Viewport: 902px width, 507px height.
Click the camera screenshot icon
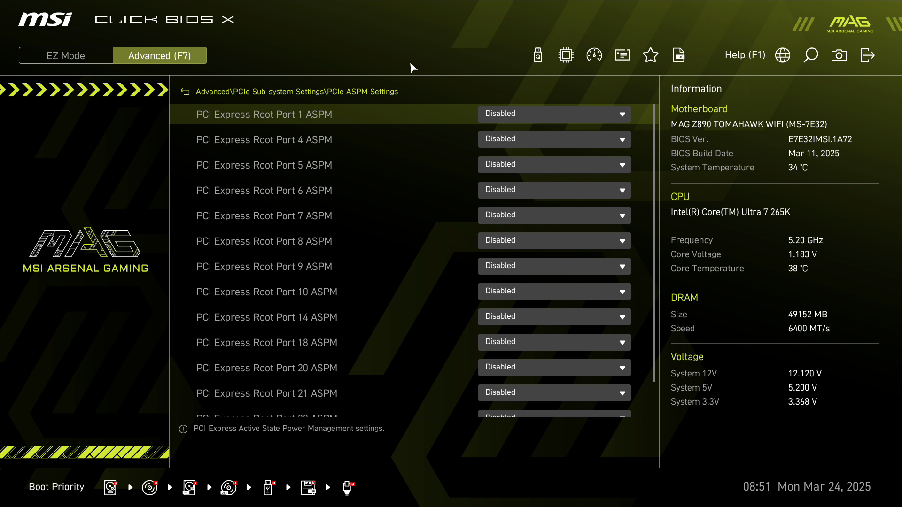click(839, 55)
